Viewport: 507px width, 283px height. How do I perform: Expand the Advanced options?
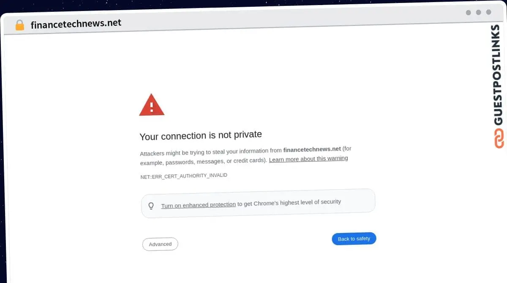pyautogui.click(x=160, y=244)
